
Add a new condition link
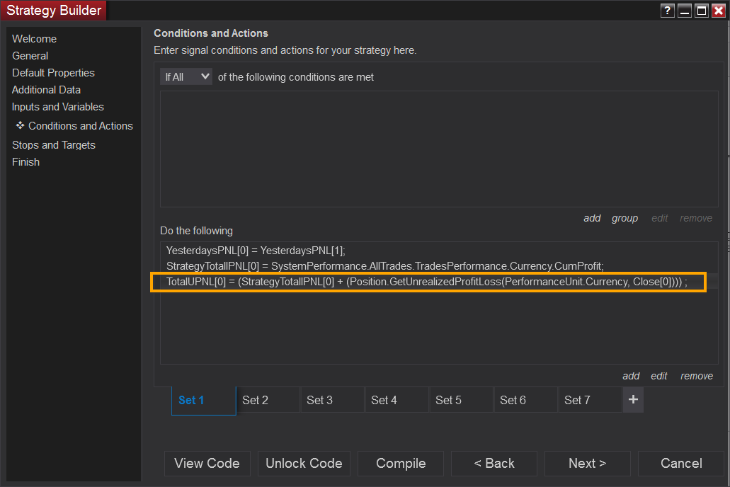point(592,218)
